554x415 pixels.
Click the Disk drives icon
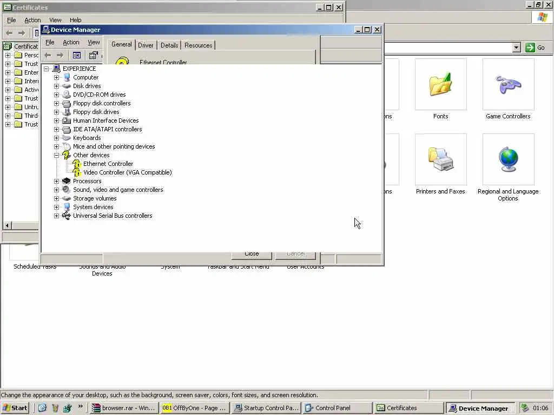(67, 86)
